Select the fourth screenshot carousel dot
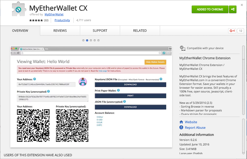This screenshot has width=247, height=159. click(x=95, y=40)
